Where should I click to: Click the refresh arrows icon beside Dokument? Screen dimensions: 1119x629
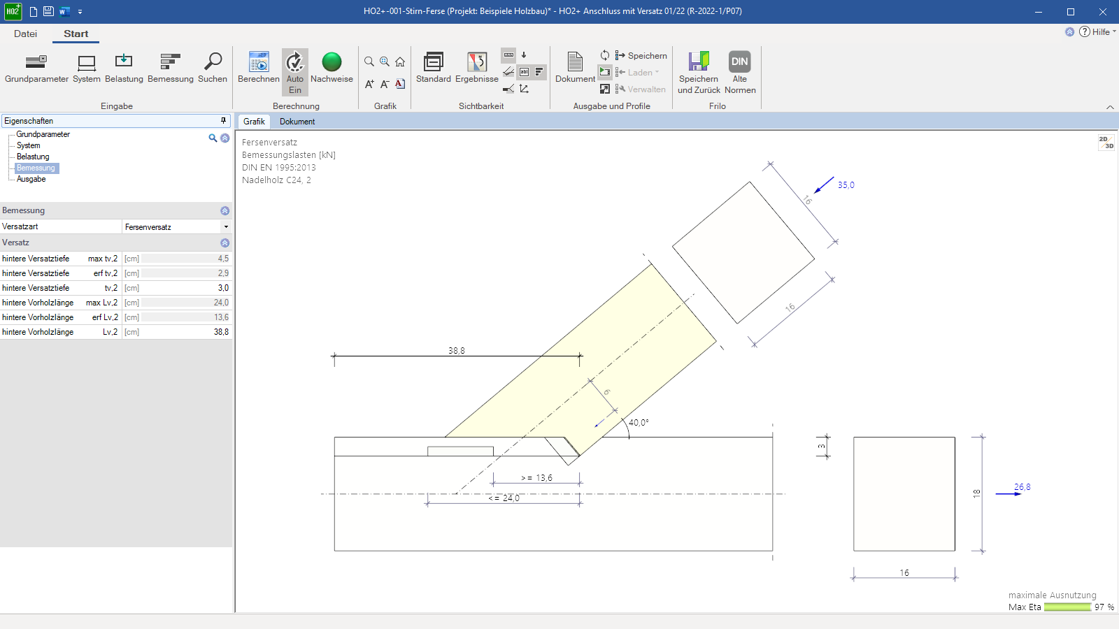coord(605,55)
